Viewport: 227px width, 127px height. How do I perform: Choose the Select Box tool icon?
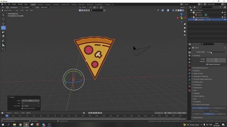coord(3,15)
